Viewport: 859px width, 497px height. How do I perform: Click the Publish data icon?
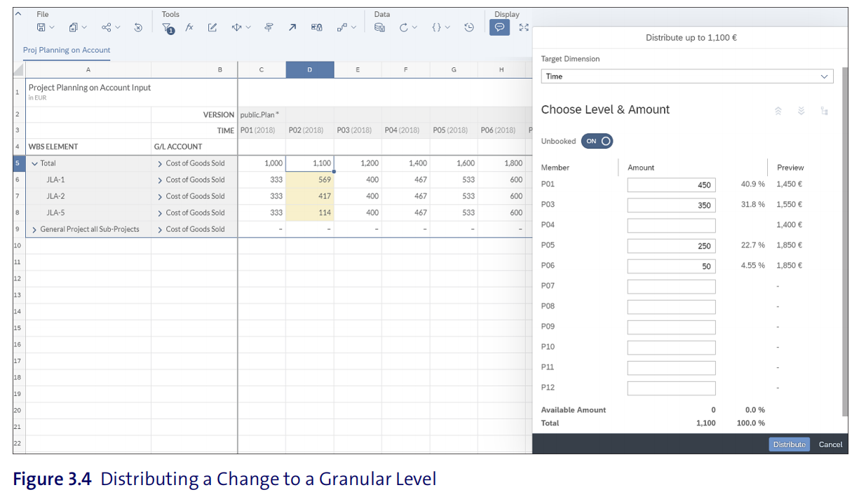(x=379, y=28)
